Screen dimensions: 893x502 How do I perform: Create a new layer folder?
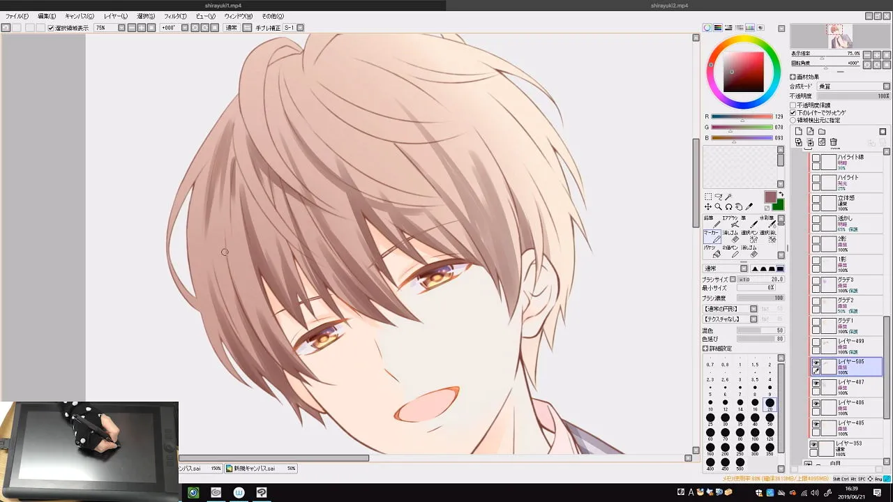(822, 131)
